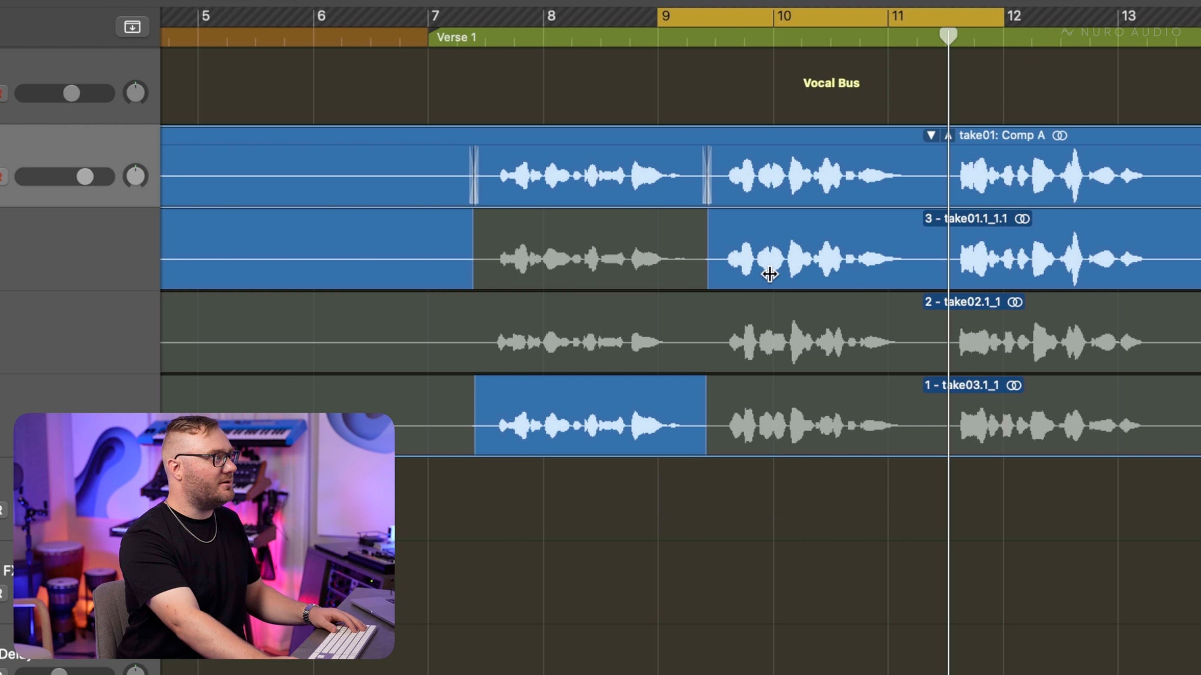Click the stereo icon beside take01: Comp A
Screen dimensions: 1201x675
click(x=1060, y=136)
